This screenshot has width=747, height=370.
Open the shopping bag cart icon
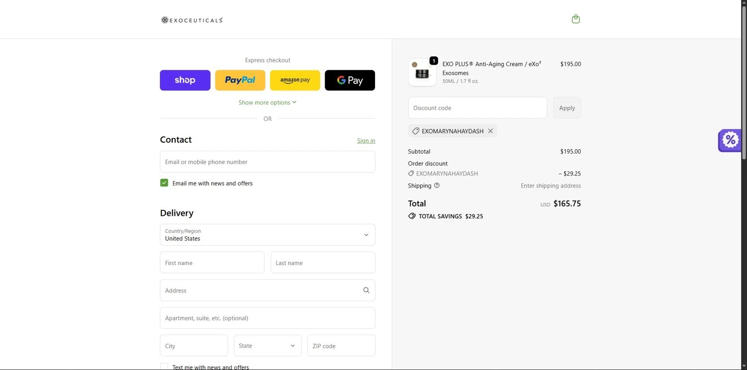point(576,19)
